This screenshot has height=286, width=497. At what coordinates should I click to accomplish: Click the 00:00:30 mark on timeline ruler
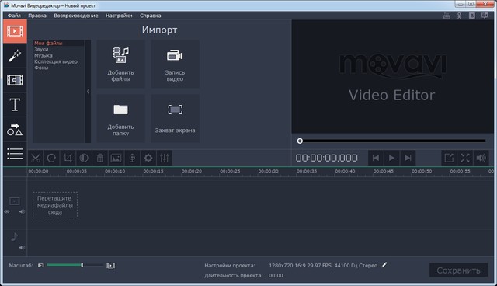(268, 171)
